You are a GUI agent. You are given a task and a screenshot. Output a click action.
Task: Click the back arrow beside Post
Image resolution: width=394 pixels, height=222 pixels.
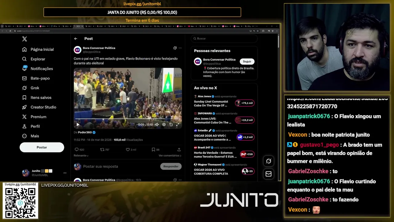point(76,39)
